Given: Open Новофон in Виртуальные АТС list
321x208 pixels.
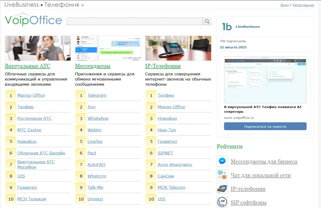Looking at the screenshot, I should pos(27,141).
